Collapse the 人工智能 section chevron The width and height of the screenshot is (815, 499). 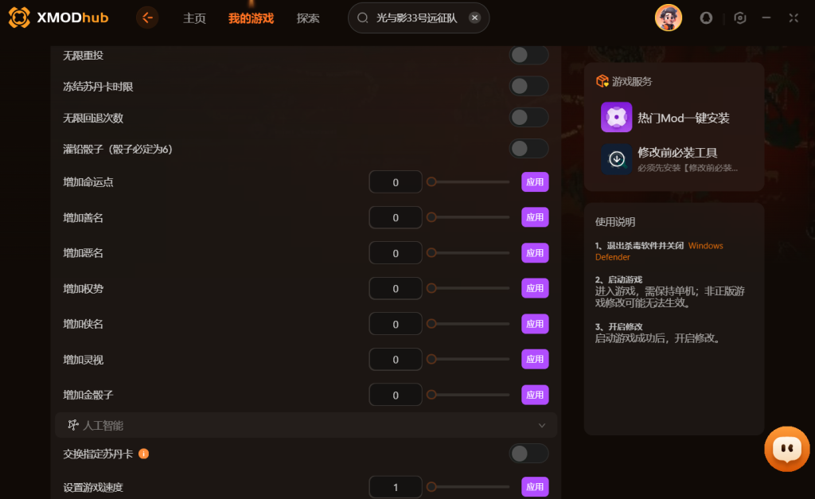[x=541, y=425]
